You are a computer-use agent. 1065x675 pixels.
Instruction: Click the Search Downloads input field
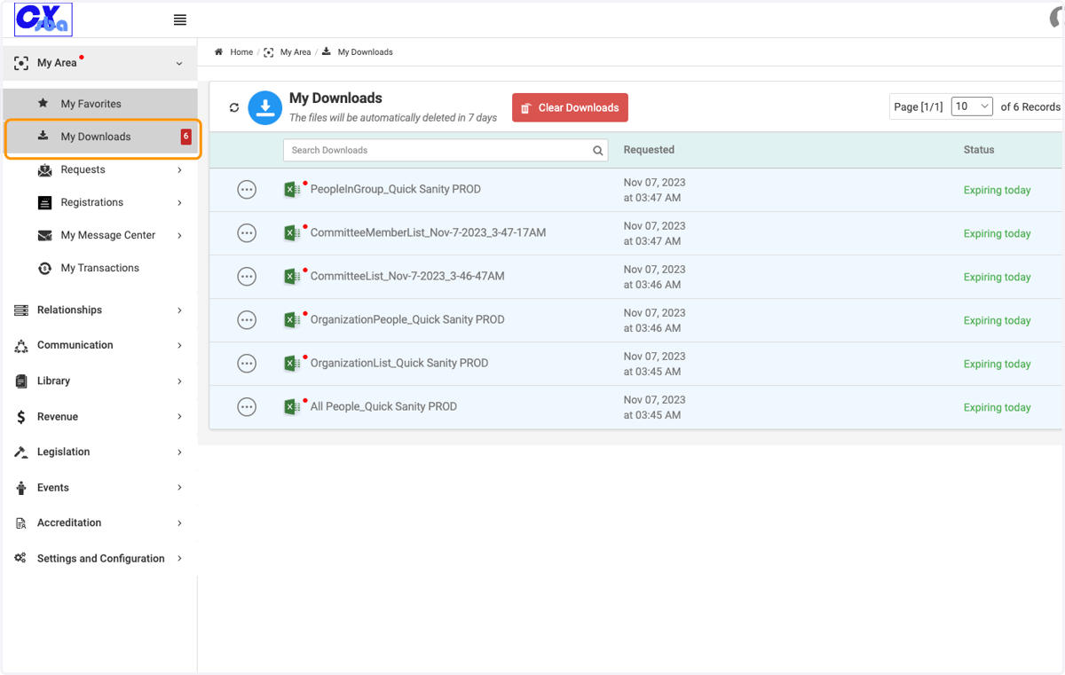pyautogui.click(x=446, y=150)
